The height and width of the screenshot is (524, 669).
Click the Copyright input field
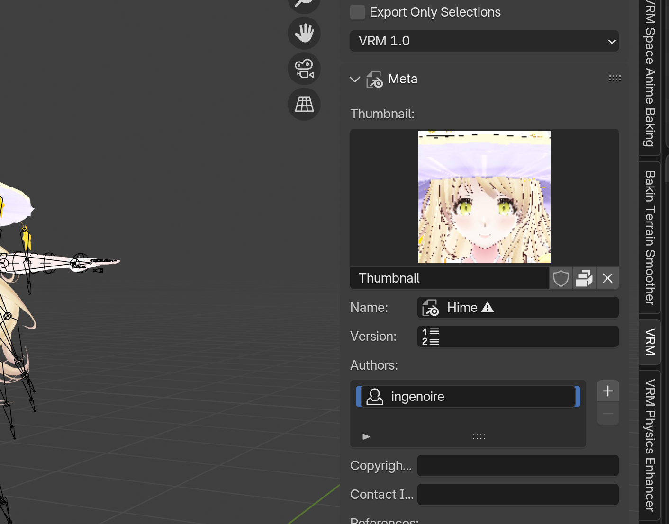[518, 466]
